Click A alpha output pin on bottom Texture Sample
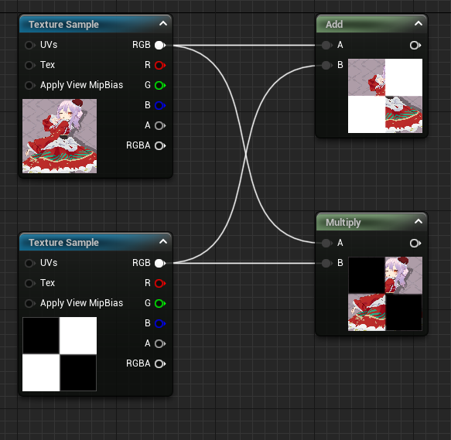The height and width of the screenshot is (440, 451). click(x=160, y=343)
